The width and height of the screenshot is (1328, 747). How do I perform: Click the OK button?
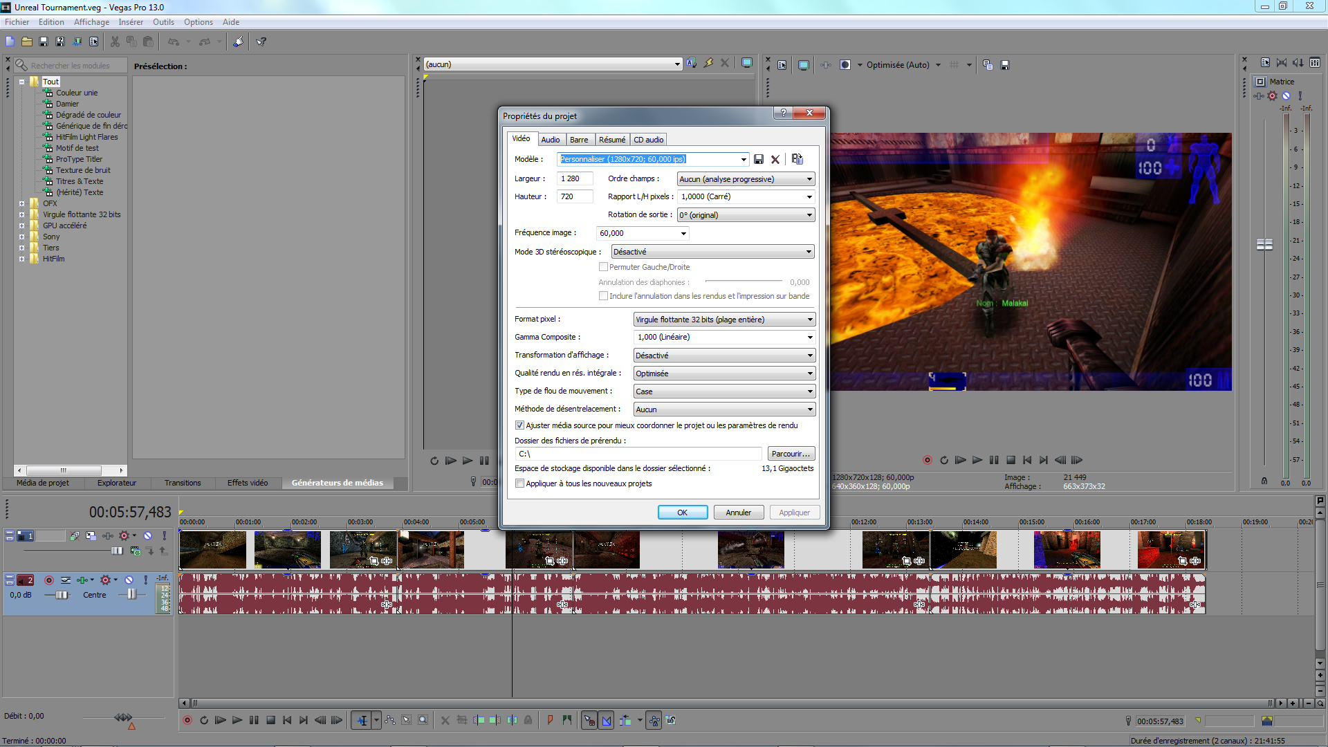(682, 513)
